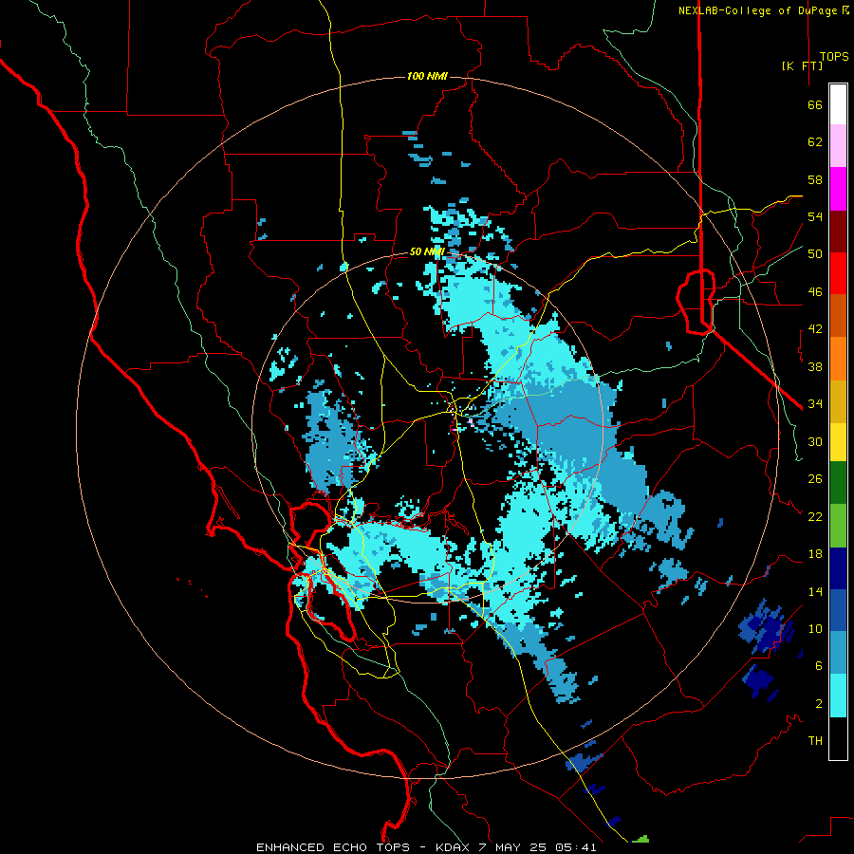Click legend value 10
The height and width of the screenshot is (854, 854).
pos(815,628)
